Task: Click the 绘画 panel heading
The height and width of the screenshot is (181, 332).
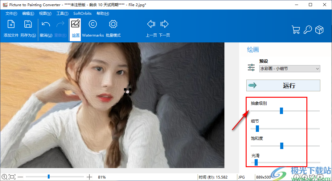Action: [253, 50]
